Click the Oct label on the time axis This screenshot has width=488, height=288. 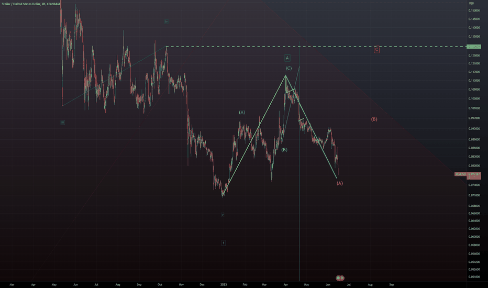[160, 284]
